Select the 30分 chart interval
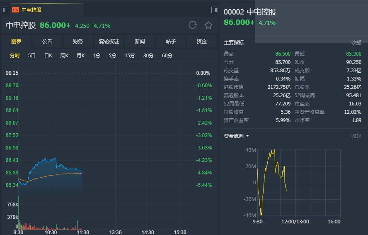Viewport: 368px width, 235px height. click(148, 56)
